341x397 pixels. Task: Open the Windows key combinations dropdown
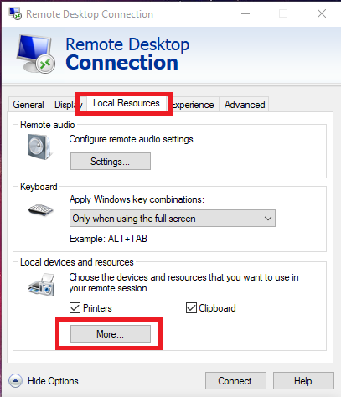point(173,219)
